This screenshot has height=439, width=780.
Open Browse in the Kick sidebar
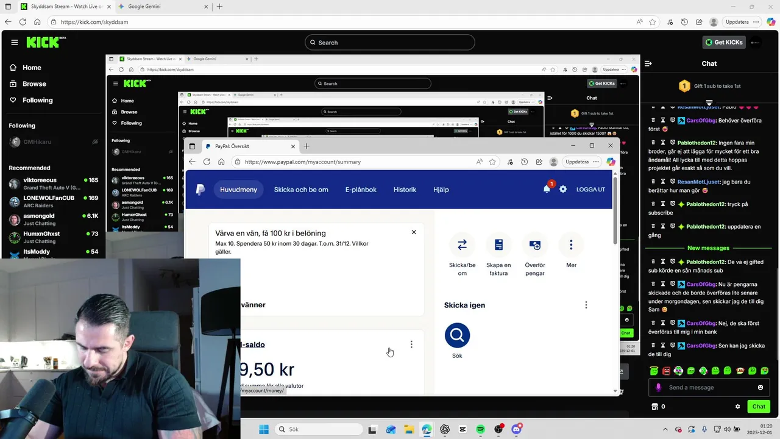34,84
